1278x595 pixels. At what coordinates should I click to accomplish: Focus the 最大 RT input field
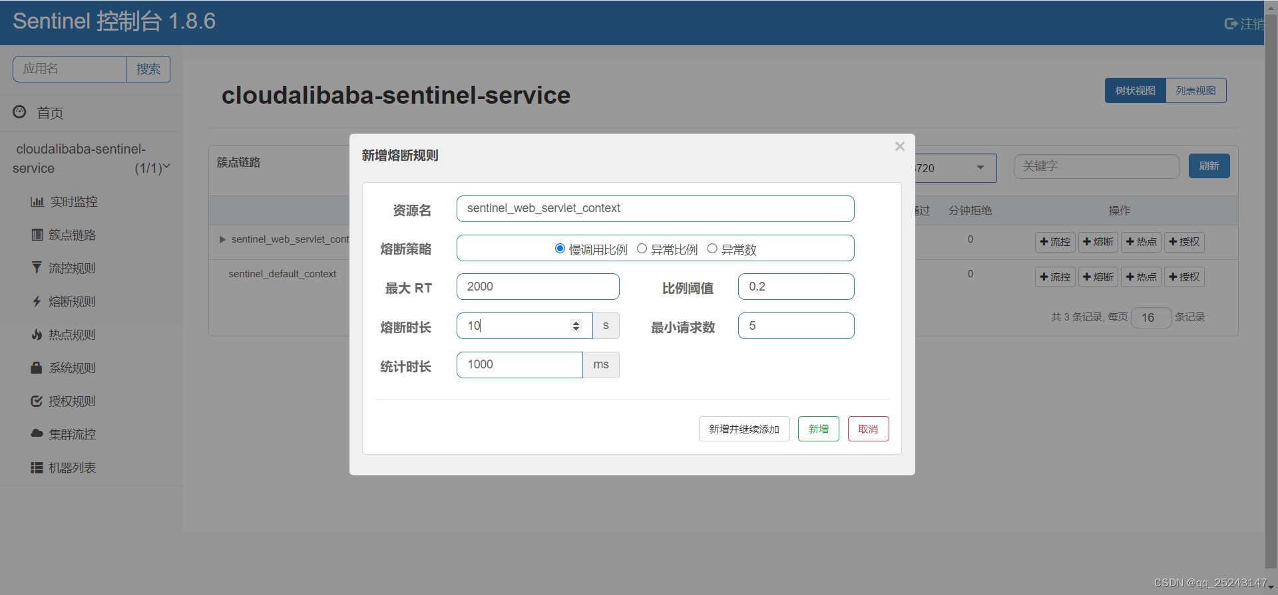click(x=538, y=287)
